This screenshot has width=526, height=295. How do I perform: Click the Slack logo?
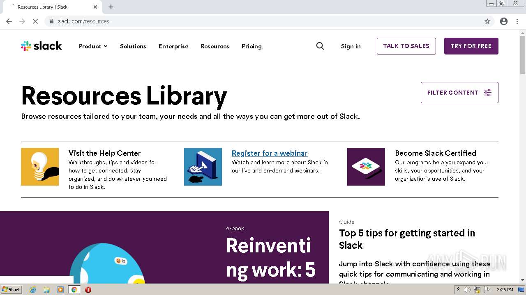pyautogui.click(x=42, y=46)
